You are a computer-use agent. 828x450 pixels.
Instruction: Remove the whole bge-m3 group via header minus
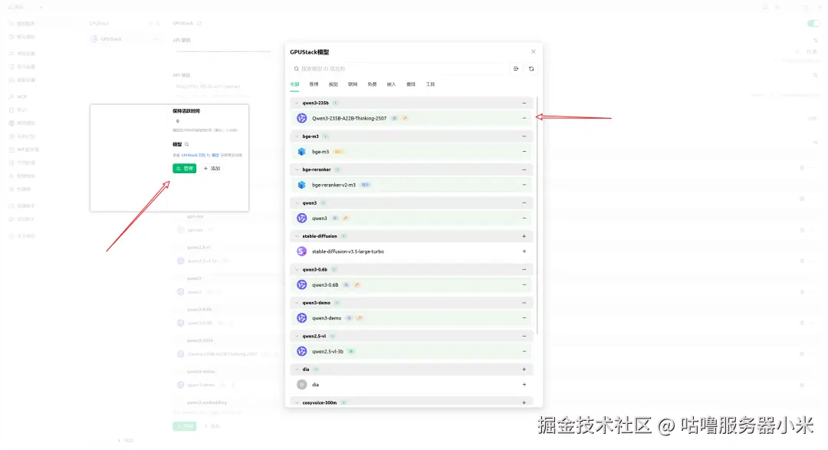pyautogui.click(x=524, y=136)
